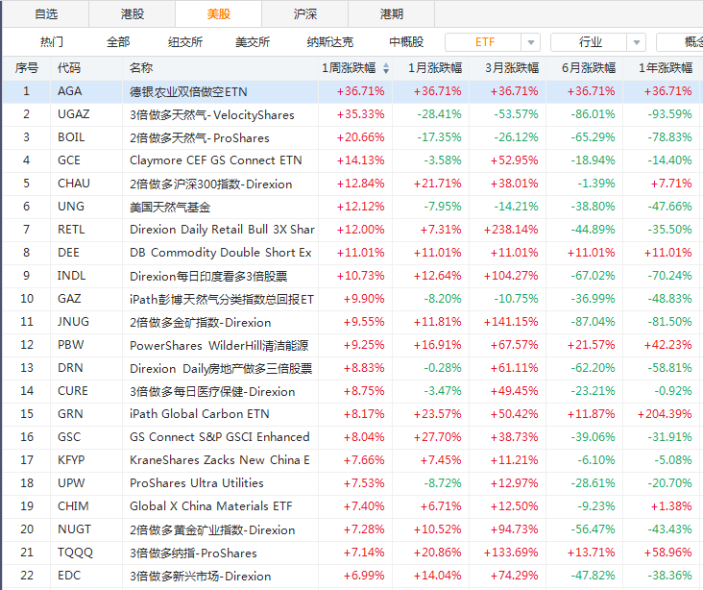
Task: Select the TQQQ ticker code
Action: pos(75,553)
